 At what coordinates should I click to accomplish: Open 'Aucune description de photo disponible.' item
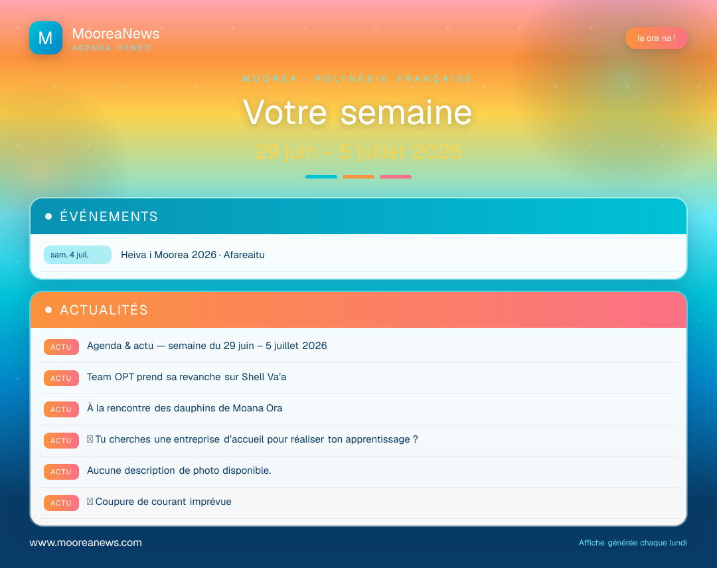point(179,470)
